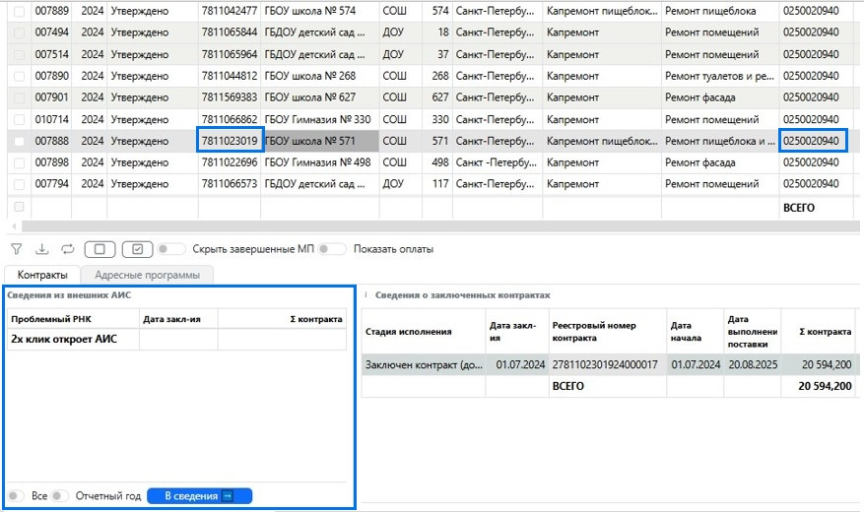Switch on the 'Отчетный год' toggle
This screenshot has width=864, height=512.
pyautogui.click(x=61, y=495)
